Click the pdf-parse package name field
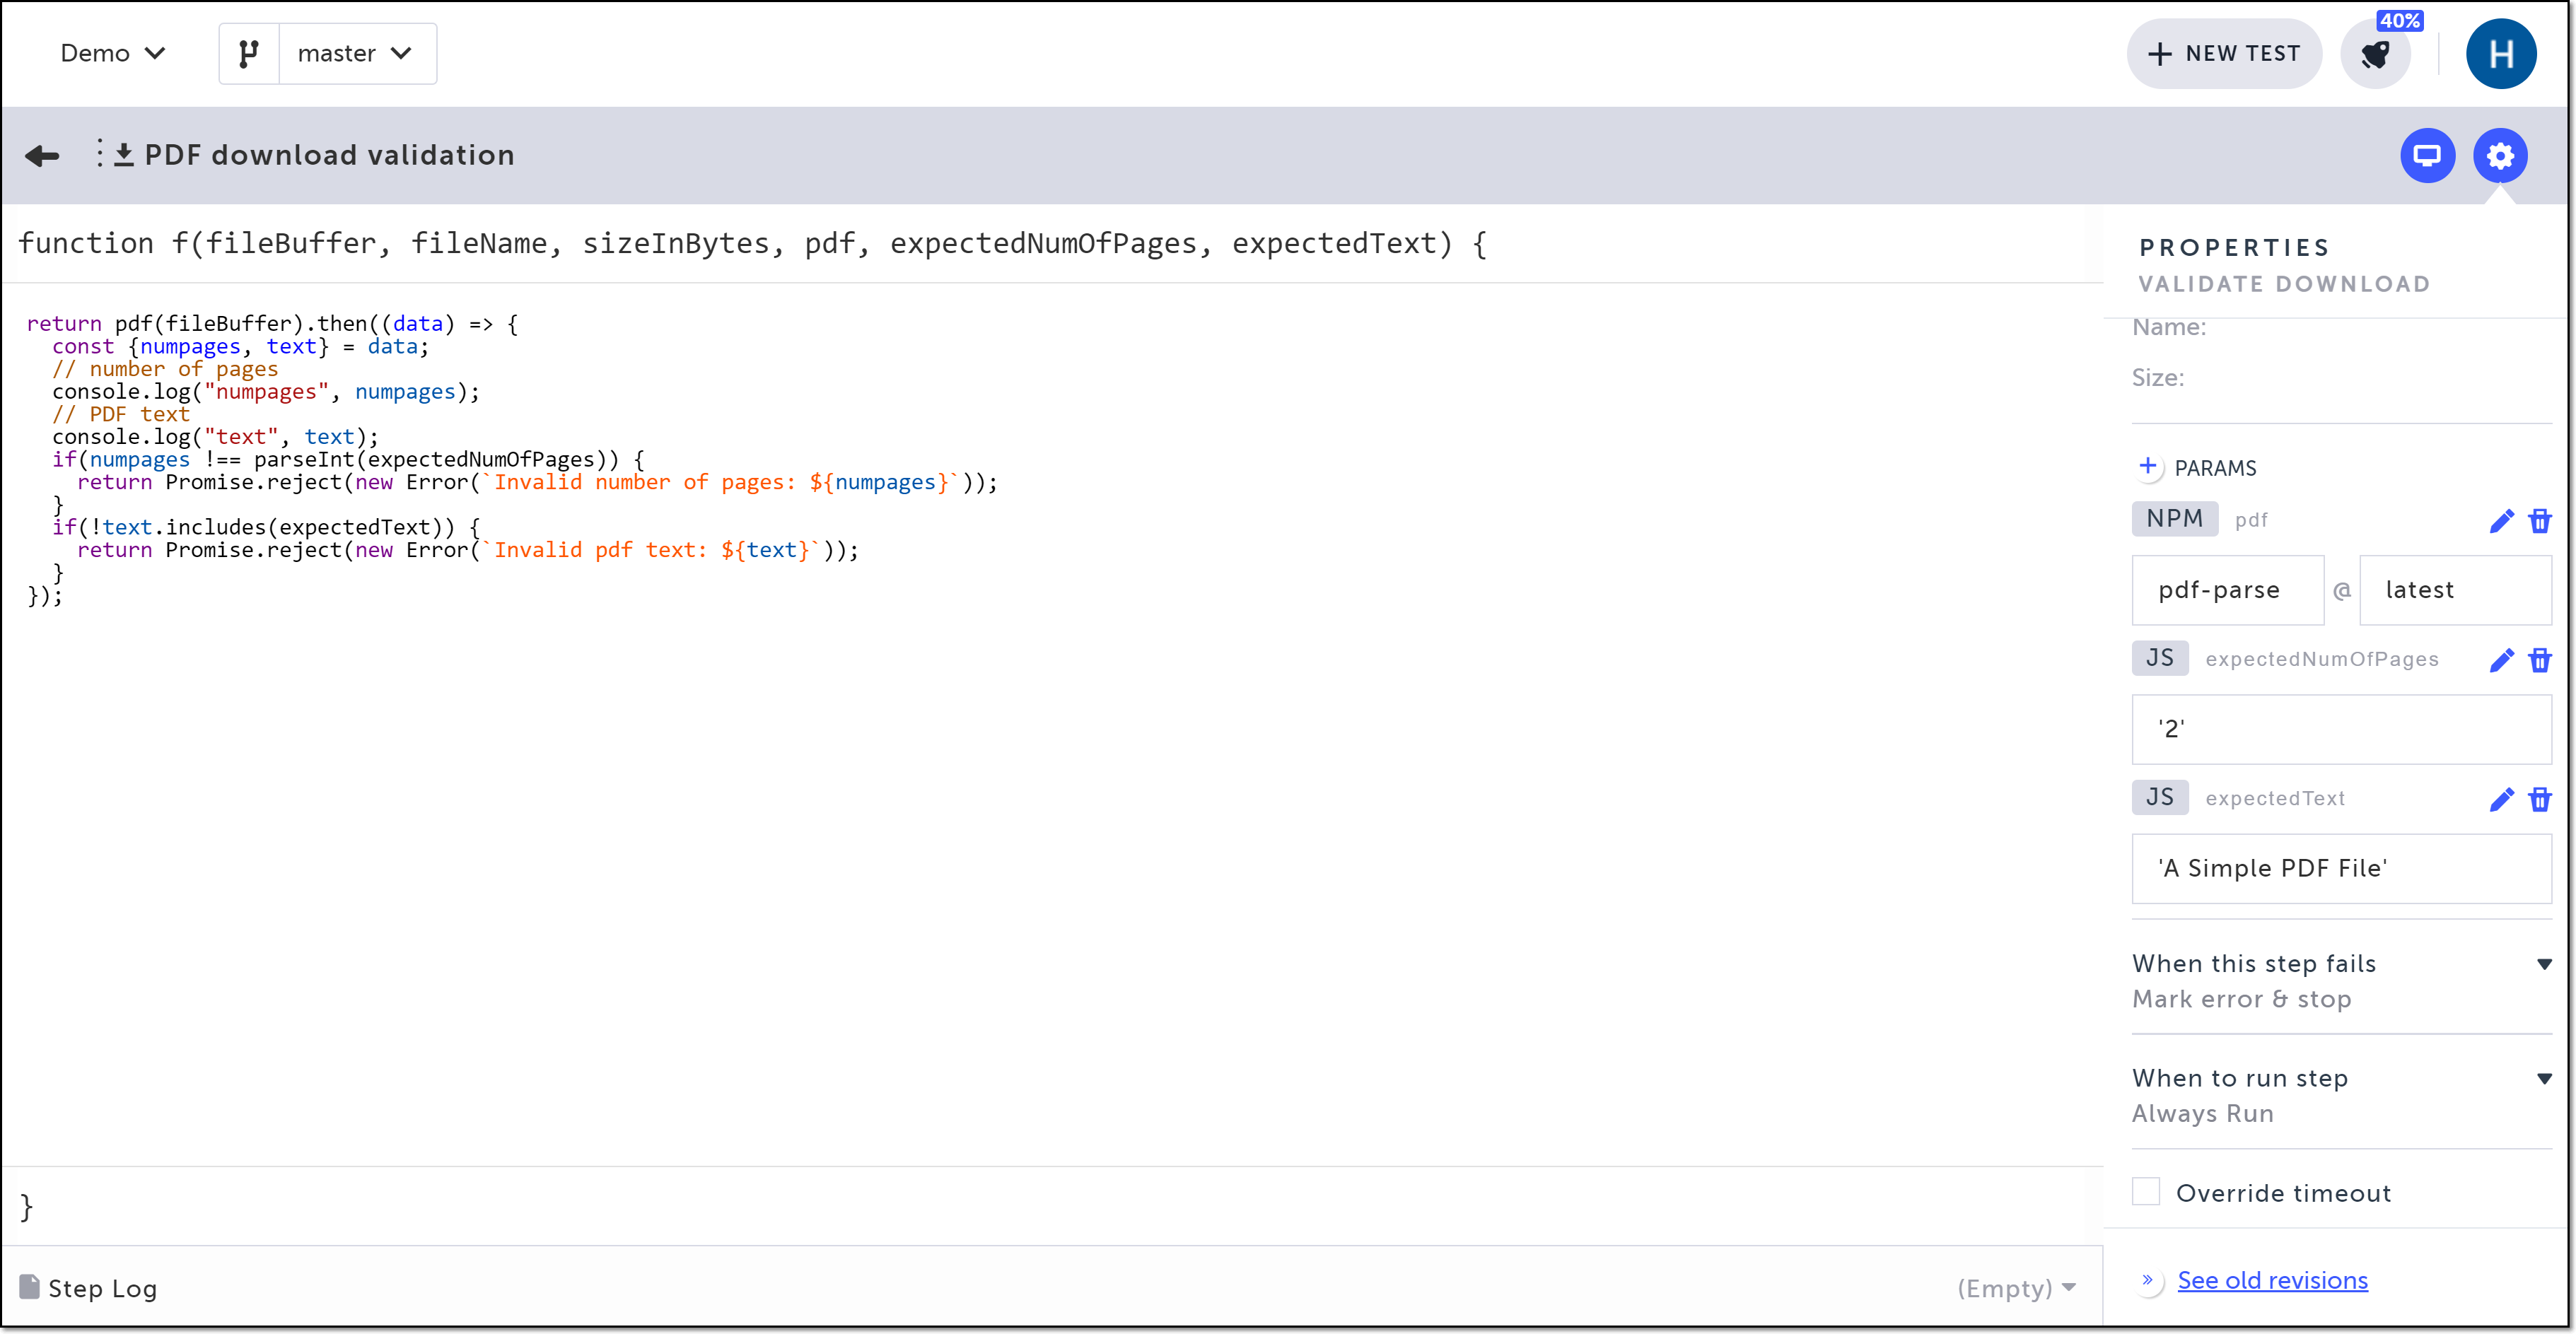2576x1334 pixels. point(2227,590)
